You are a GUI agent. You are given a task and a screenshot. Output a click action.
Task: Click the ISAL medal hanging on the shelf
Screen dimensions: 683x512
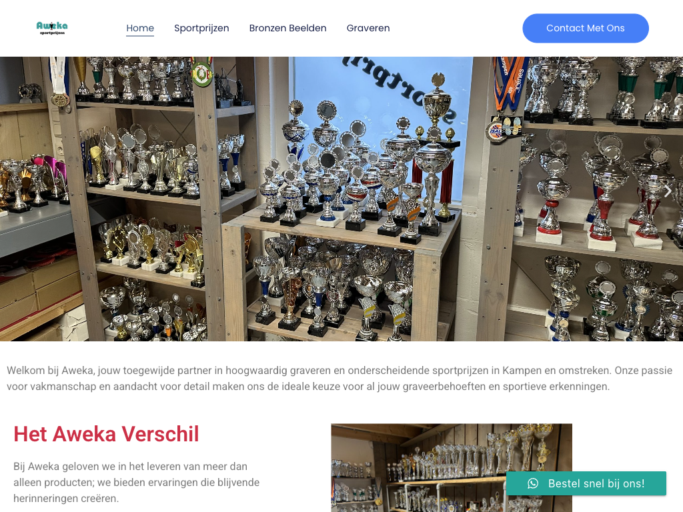coord(497,130)
